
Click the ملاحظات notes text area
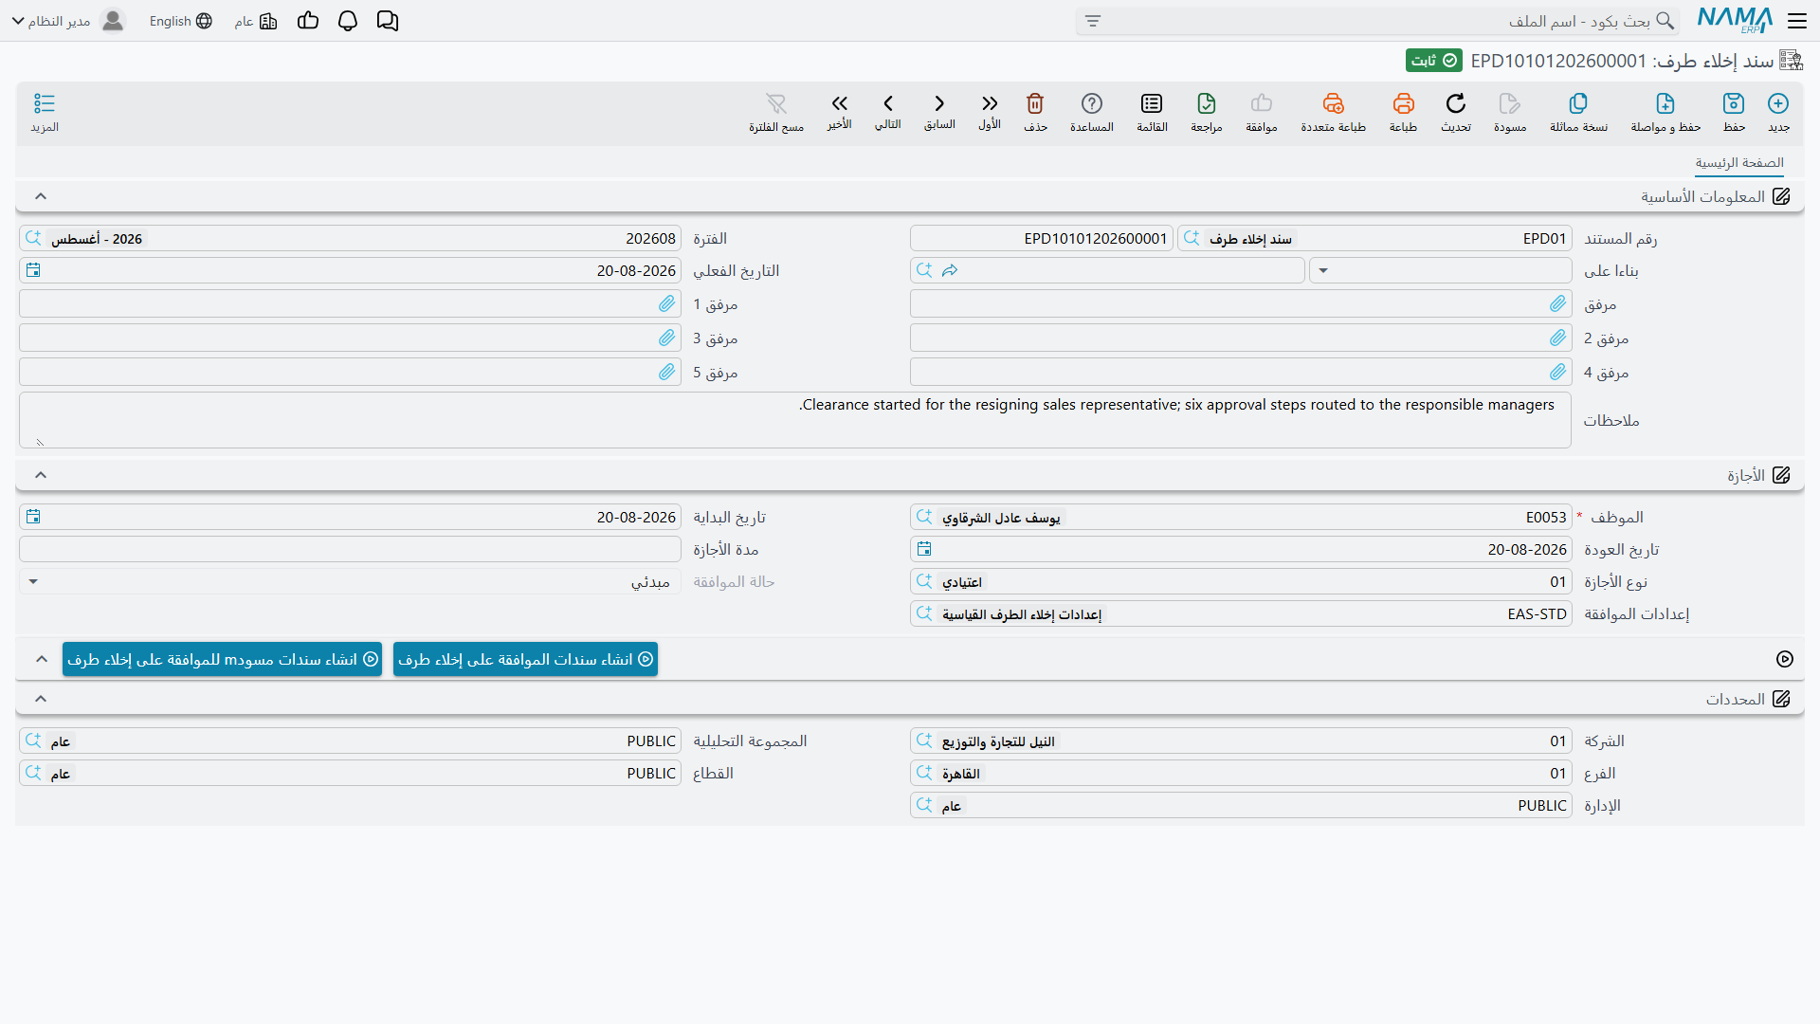click(795, 420)
